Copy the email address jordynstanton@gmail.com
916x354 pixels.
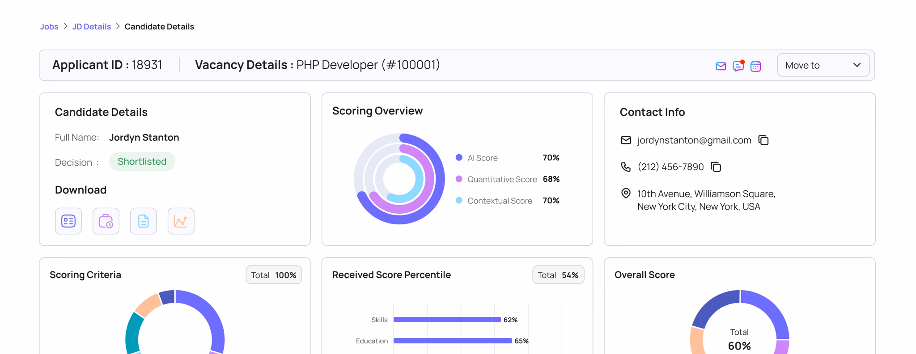[763, 140]
